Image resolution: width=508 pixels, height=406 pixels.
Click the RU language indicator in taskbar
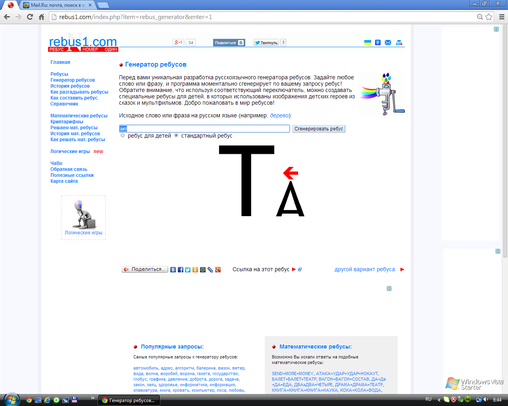pyautogui.click(x=429, y=399)
